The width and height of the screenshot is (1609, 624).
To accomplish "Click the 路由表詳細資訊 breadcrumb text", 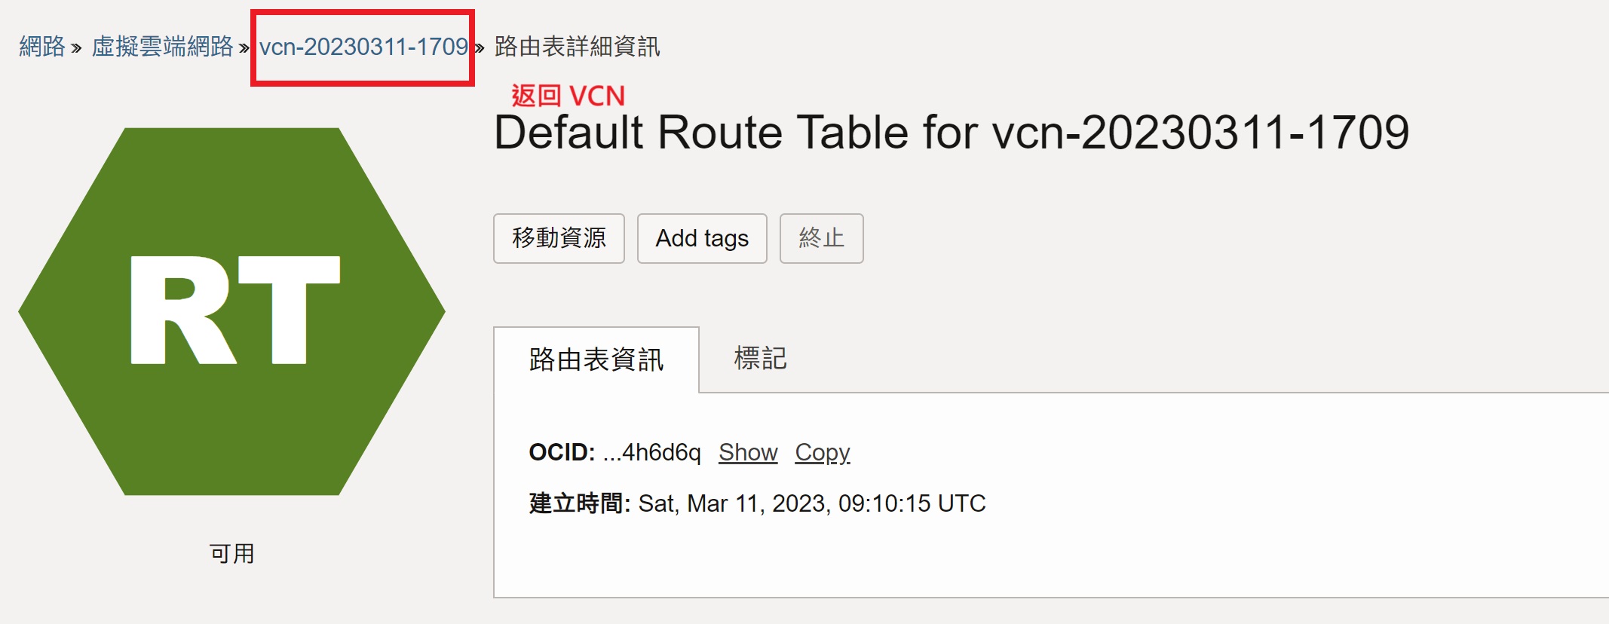I will click(x=577, y=47).
